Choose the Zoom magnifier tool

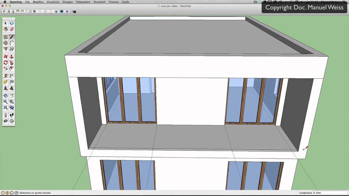coord(5,102)
